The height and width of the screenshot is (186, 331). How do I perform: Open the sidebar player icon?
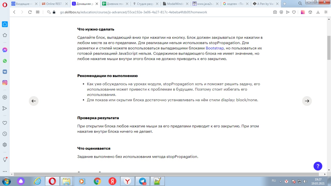tap(5, 97)
